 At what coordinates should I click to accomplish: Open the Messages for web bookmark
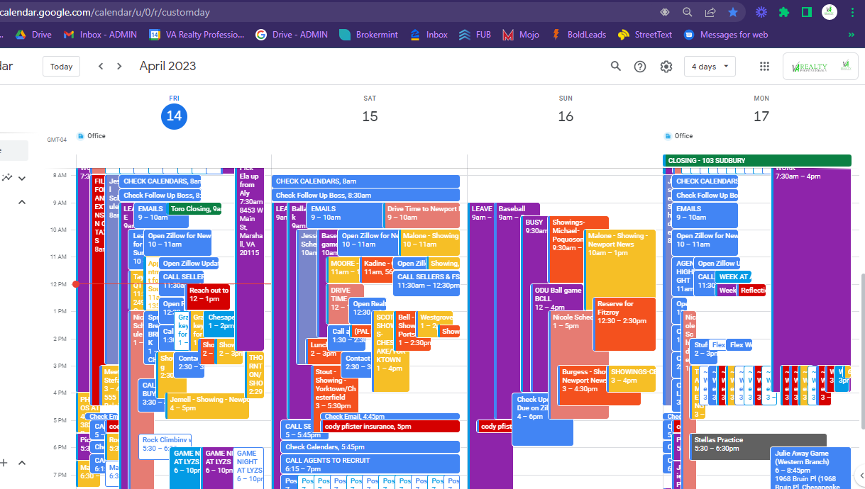point(726,34)
